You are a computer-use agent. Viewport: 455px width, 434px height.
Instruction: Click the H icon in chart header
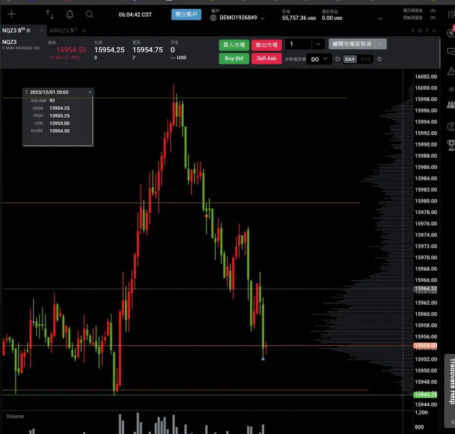413,31
